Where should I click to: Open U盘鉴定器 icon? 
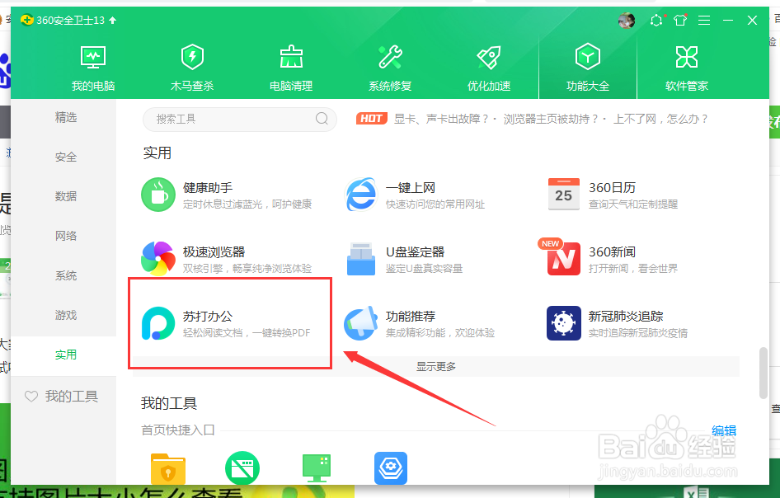pos(361,259)
